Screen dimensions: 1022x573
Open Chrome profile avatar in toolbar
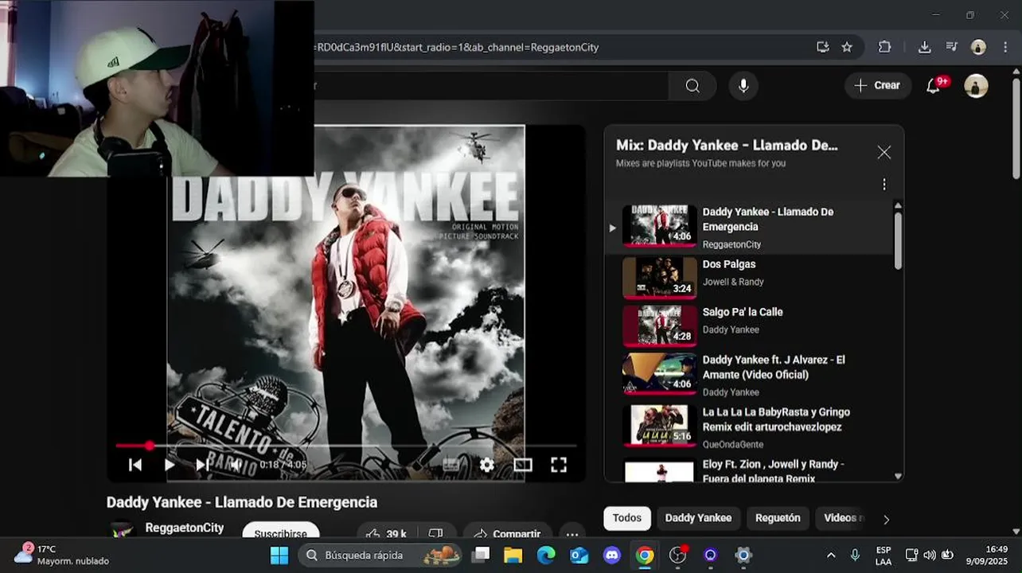tap(978, 47)
